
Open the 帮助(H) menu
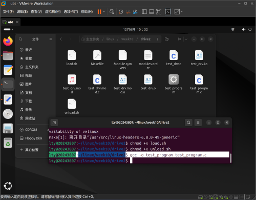87,12
